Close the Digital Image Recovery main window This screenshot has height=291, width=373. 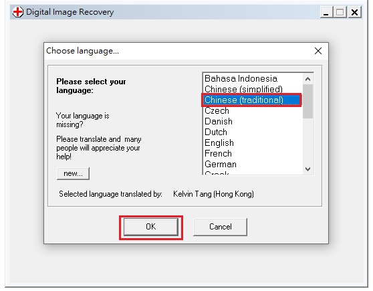tap(354, 12)
